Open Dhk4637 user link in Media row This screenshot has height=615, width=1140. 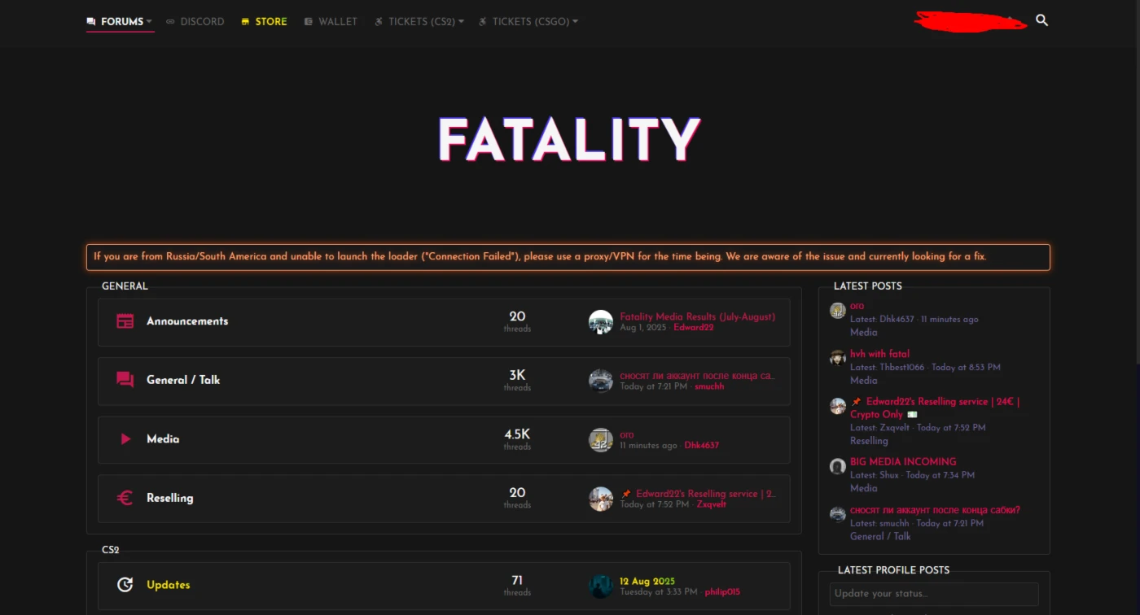click(701, 446)
